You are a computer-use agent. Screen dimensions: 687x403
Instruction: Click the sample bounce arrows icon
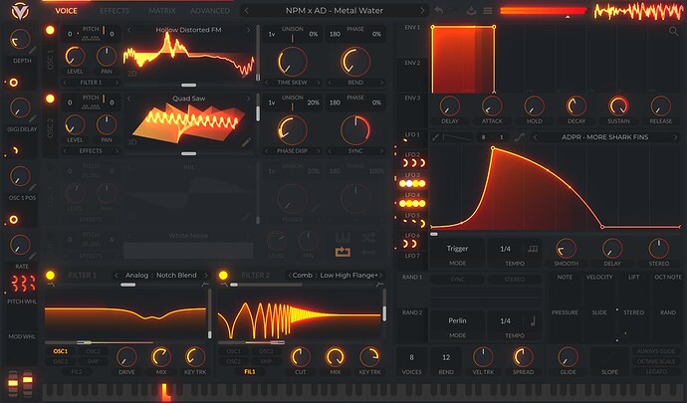click(x=368, y=252)
